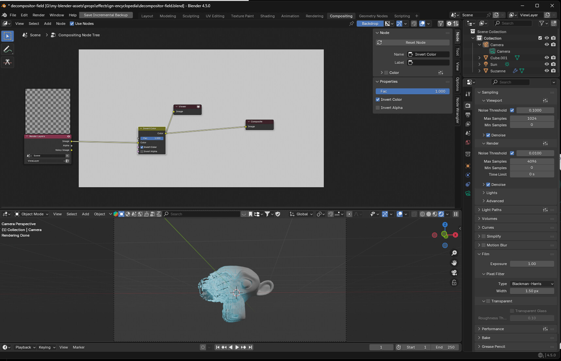Toggle camera view icon in viewport
The image size is (561, 361).
tap(454, 273)
